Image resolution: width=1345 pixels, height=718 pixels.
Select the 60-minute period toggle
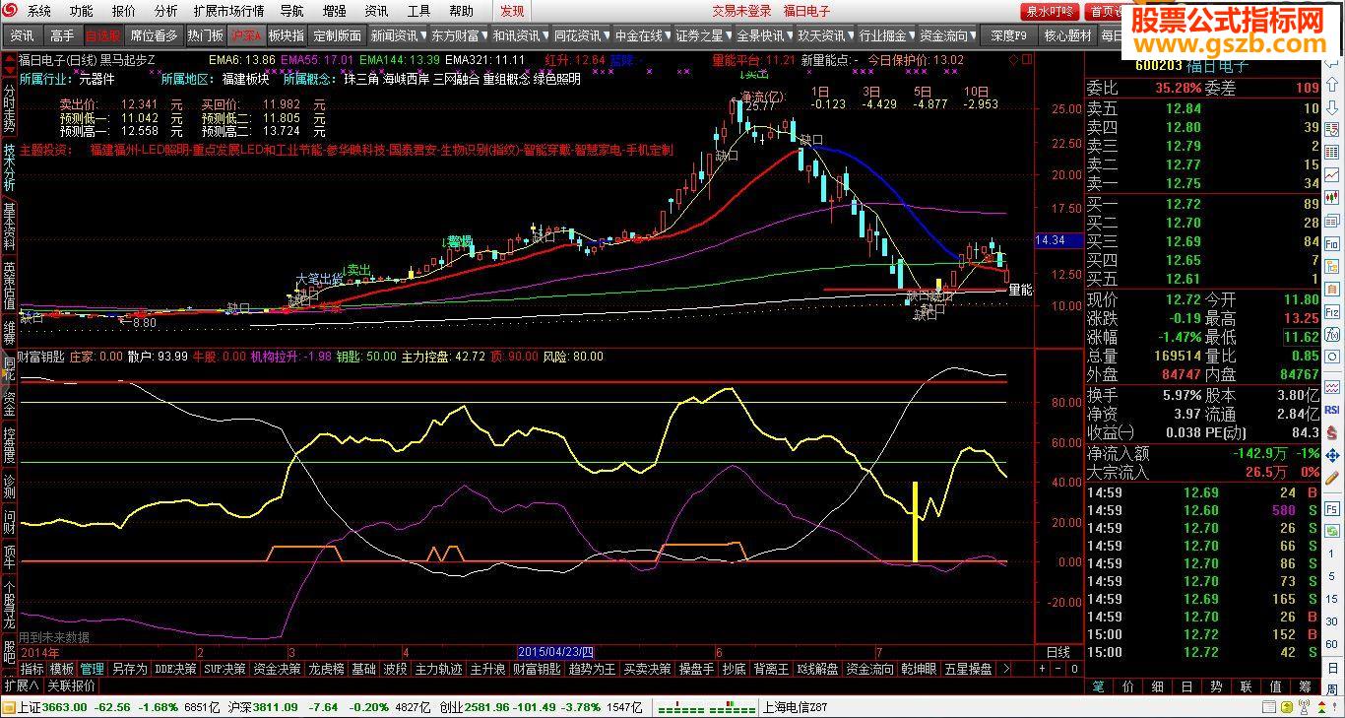click(x=1331, y=643)
